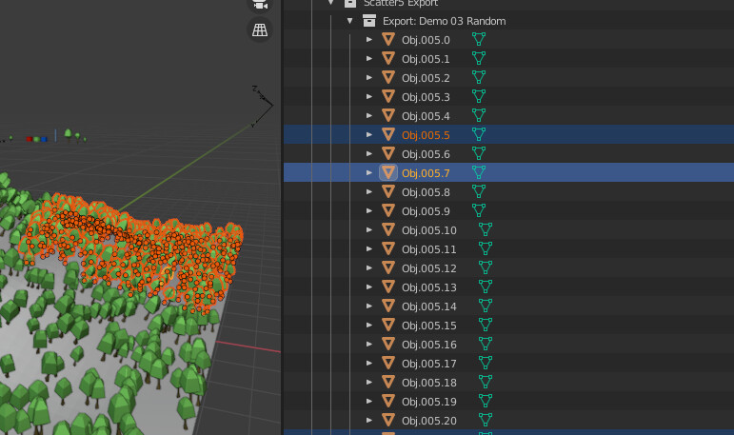Expand Obj.005.11 disclosure triangle
This screenshot has width=734, height=435.
point(369,249)
